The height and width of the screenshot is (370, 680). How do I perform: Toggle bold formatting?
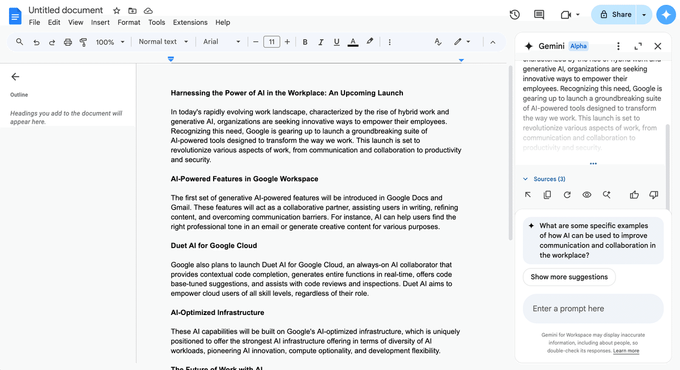click(305, 42)
